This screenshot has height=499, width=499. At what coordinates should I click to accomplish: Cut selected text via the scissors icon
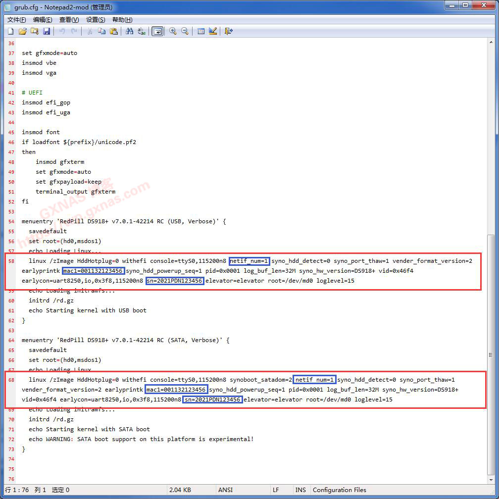point(91,31)
